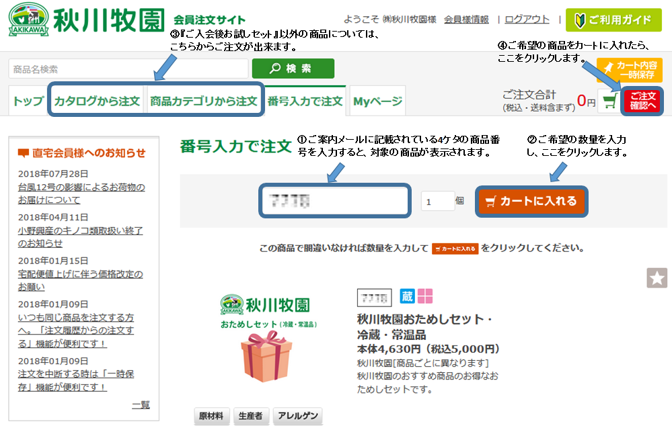This screenshot has height=428, width=672.
Task: Click the quantity input field
Action: tap(437, 201)
